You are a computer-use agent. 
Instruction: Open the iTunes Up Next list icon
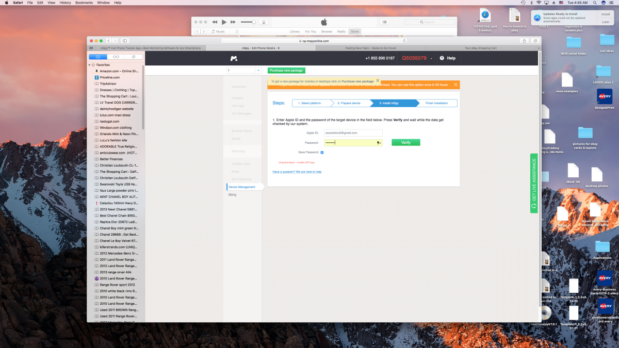pos(384,22)
